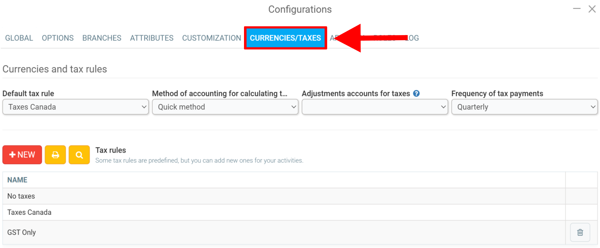Image resolution: width=600 pixels, height=248 pixels.
Task: Click the yellow search magnifier icon
Action: point(79,155)
